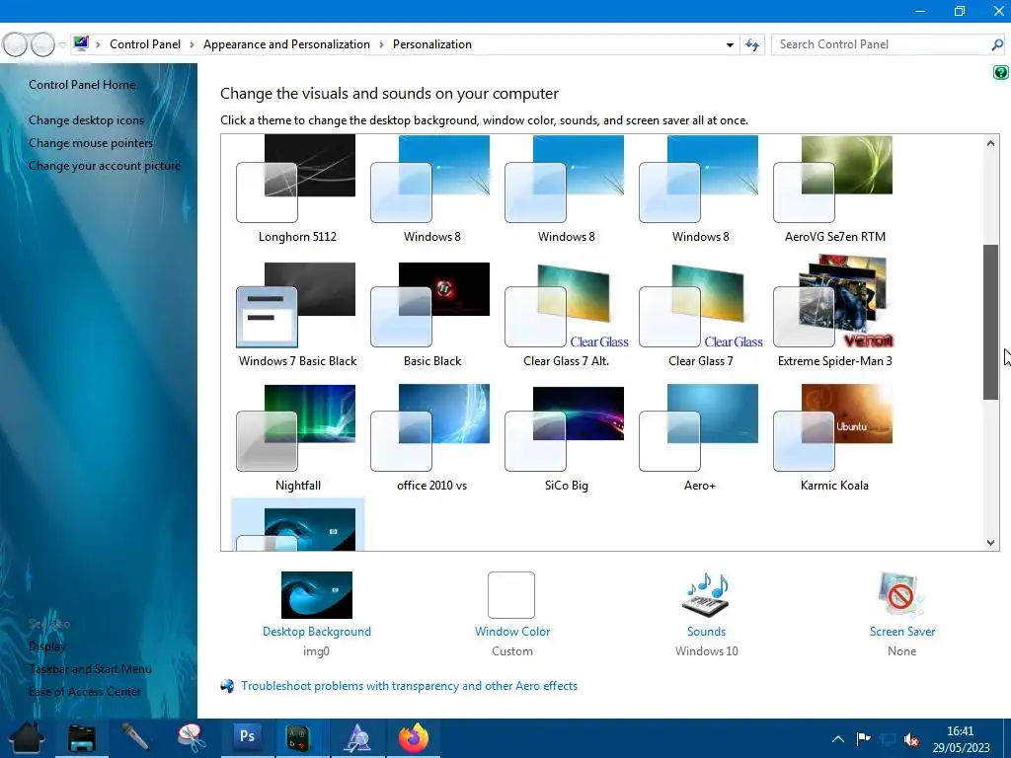Open Taskbar and Start Menu link
Screen dimensions: 1011x758
(90, 669)
